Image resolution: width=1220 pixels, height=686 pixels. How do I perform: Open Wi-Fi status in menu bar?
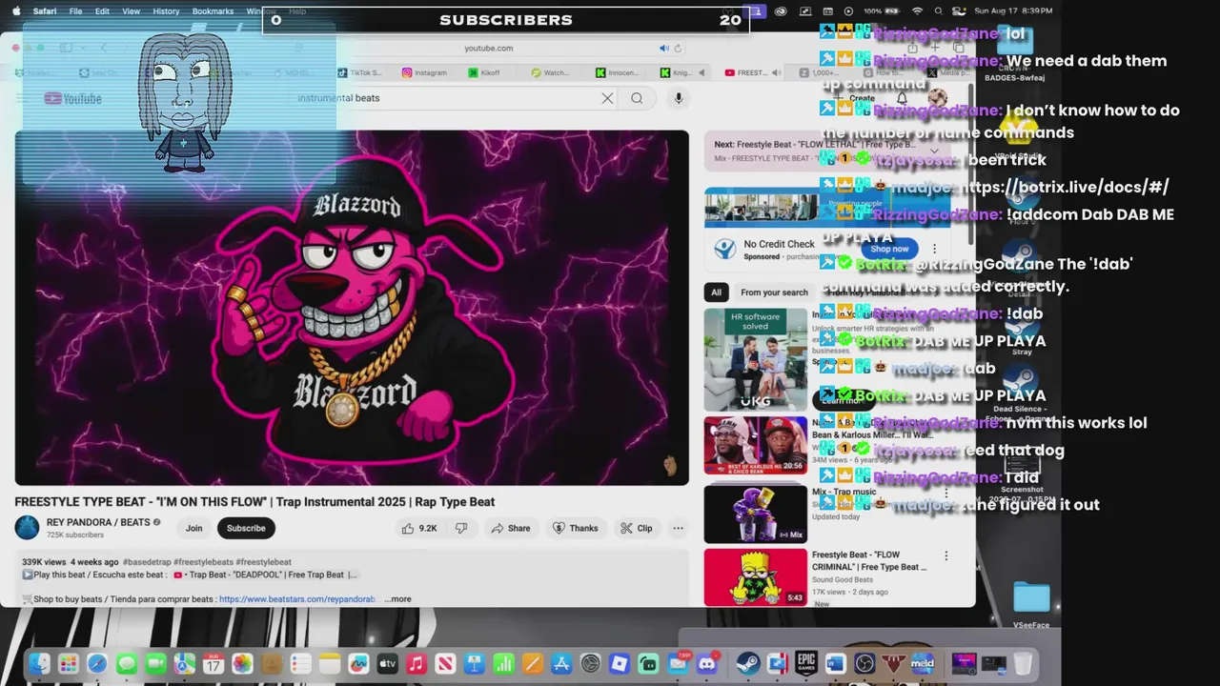click(917, 11)
